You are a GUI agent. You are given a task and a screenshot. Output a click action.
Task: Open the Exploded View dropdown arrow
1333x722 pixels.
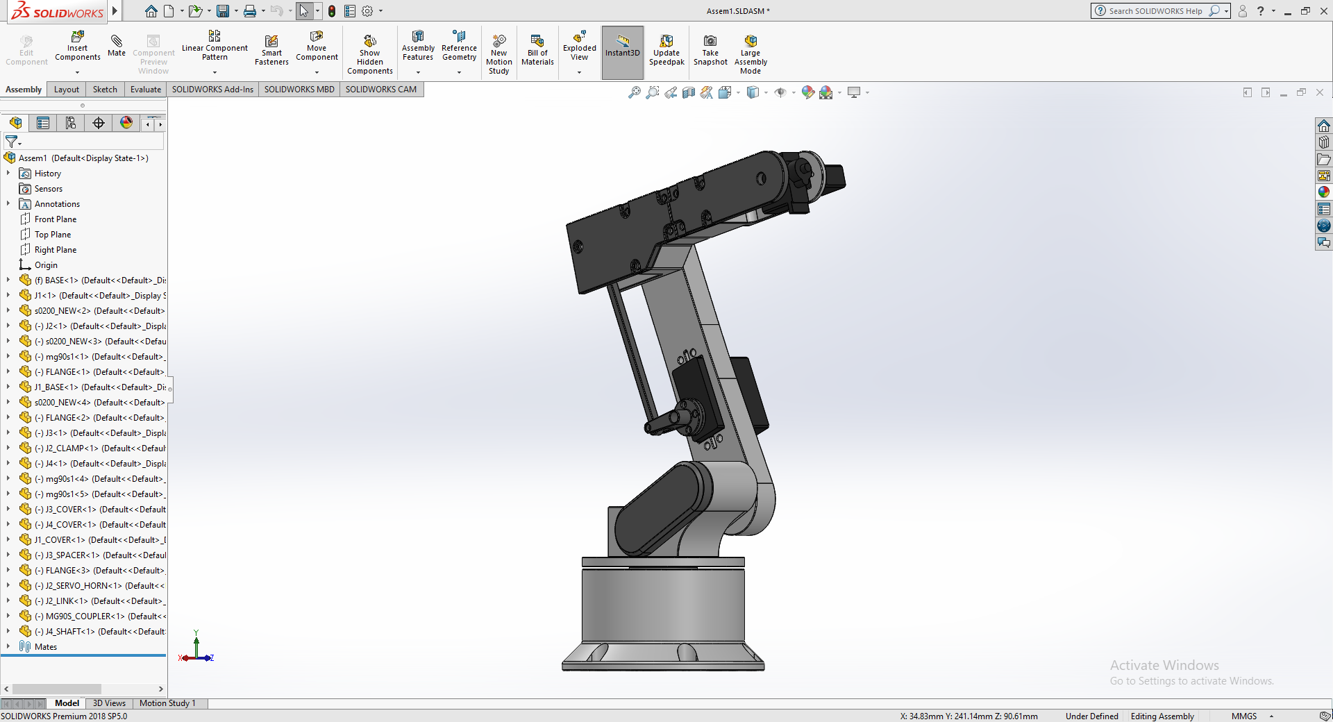point(579,72)
